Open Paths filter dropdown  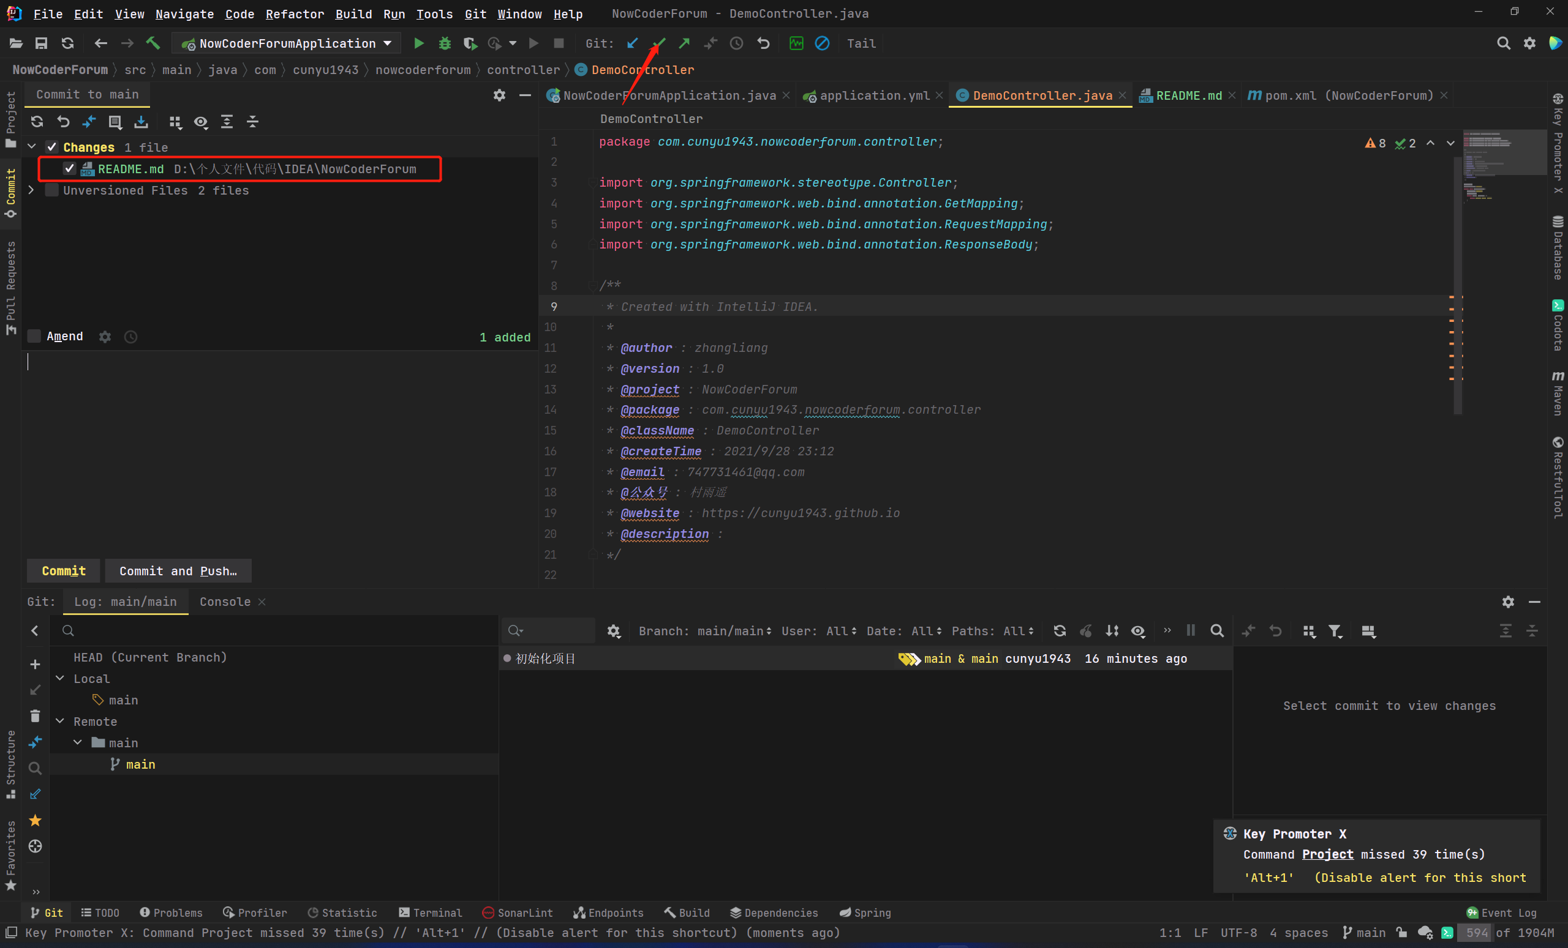pyautogui.click(x=993, y=631)
